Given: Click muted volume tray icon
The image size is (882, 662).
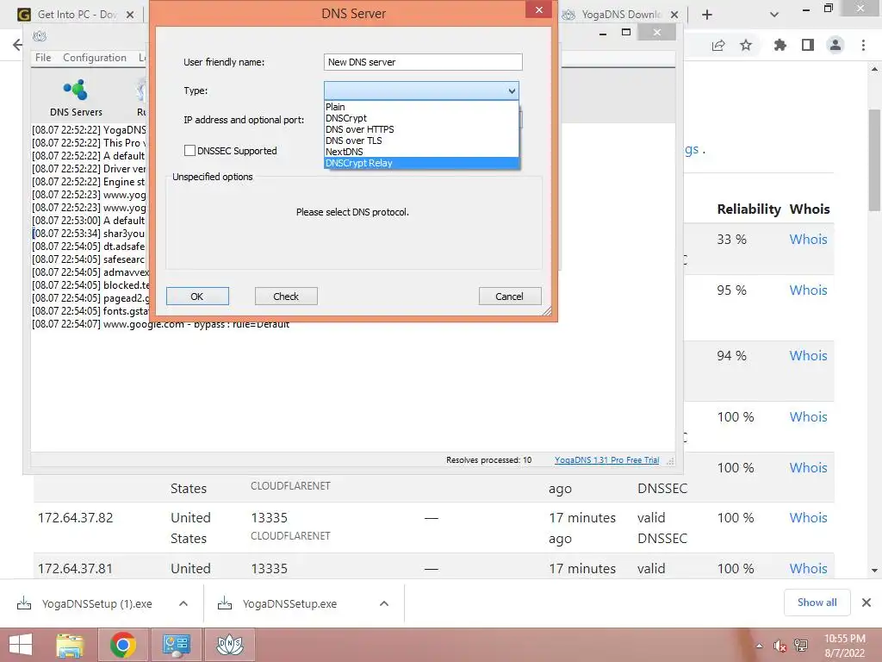Looking at the screenshot, I should (x=779, y=646).
